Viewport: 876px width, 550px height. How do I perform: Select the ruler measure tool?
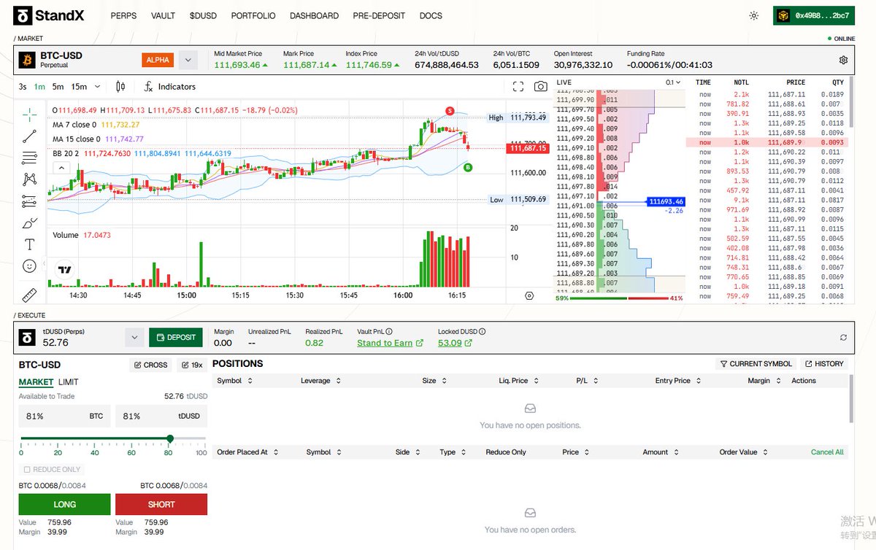coord(29,295)
